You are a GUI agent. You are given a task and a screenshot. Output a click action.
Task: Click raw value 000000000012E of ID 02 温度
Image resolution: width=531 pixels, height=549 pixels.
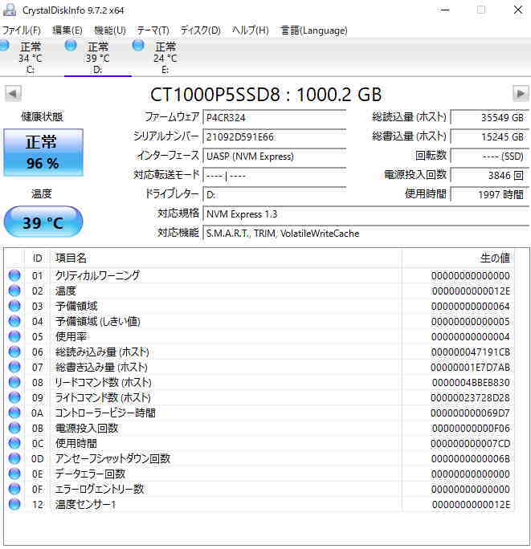pyautogui.click(x=471, y=291)
